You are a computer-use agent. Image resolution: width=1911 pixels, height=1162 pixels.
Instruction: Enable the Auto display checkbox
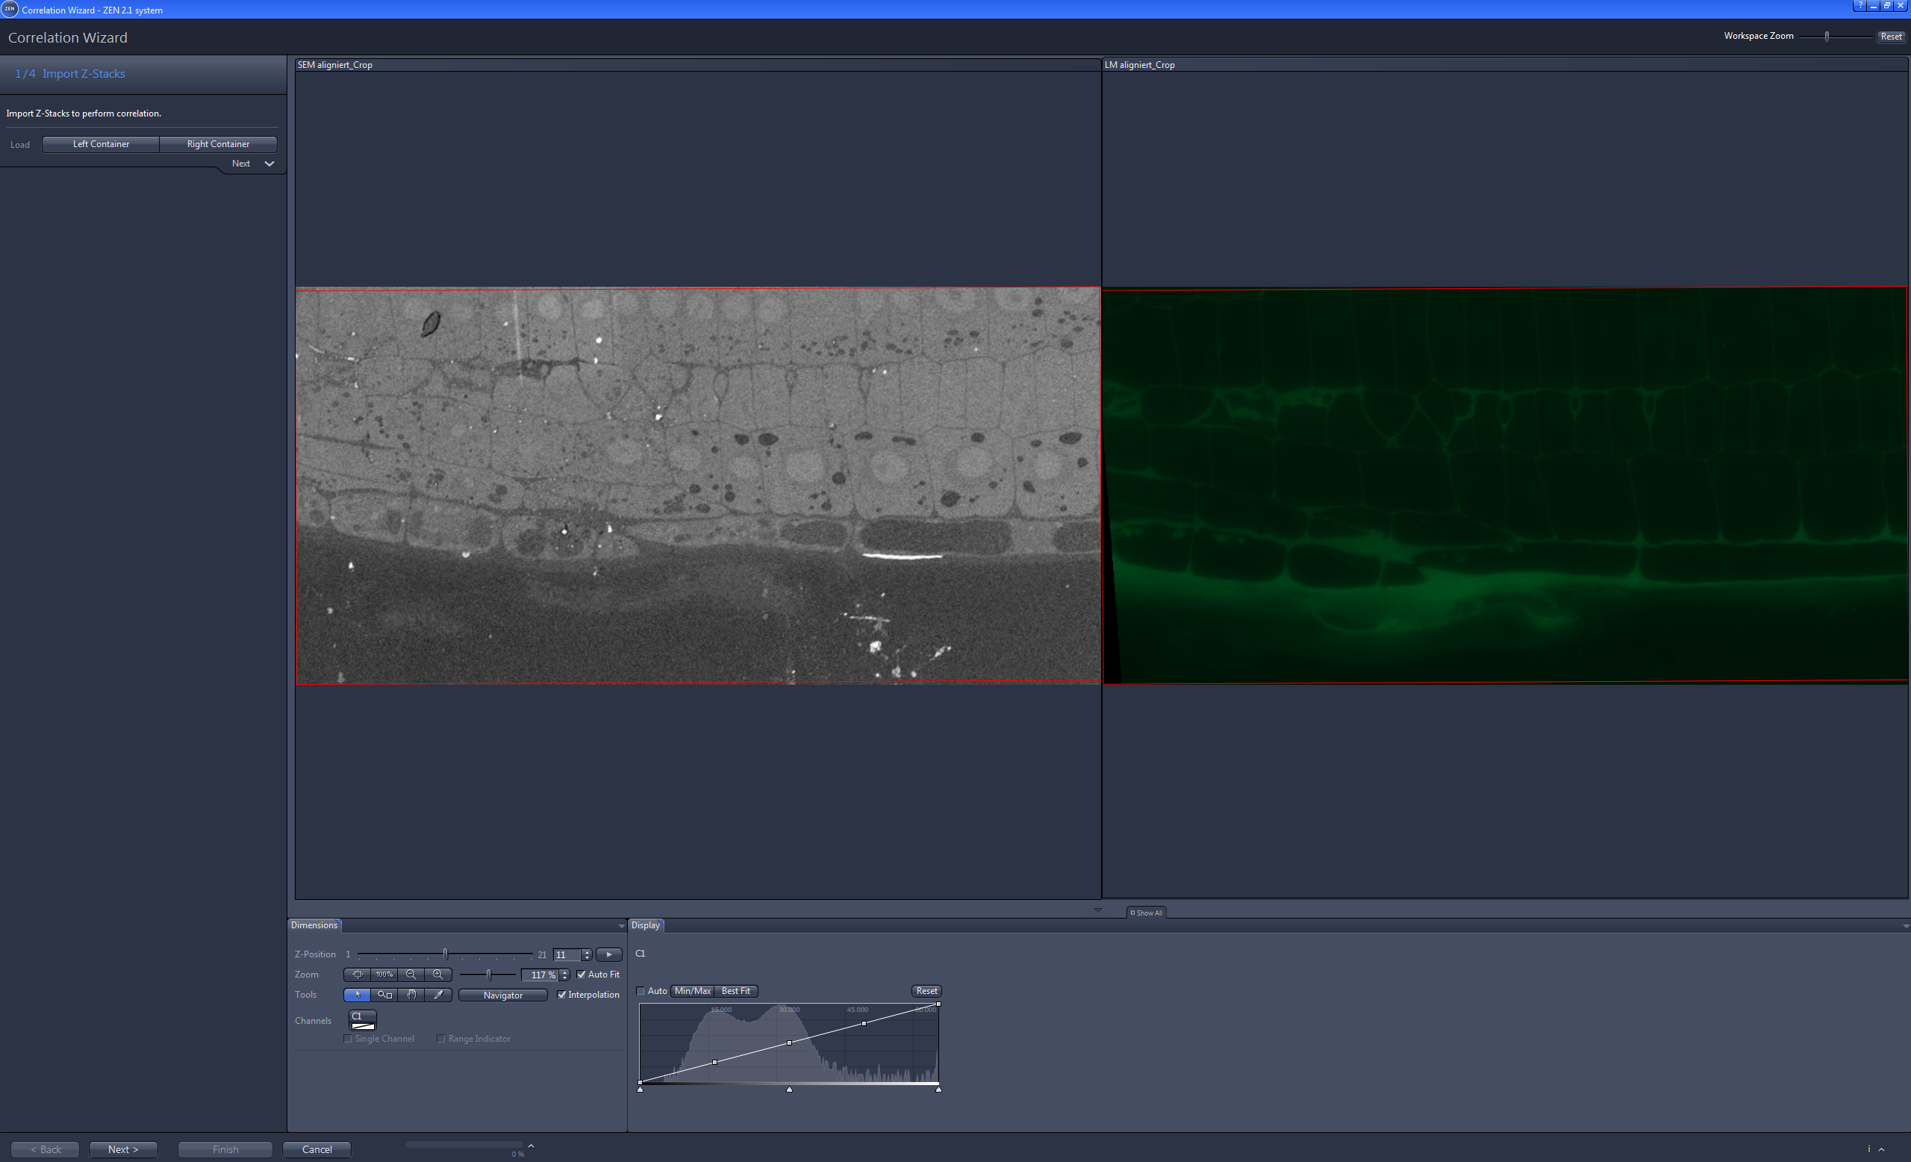(x=640, y=990)
